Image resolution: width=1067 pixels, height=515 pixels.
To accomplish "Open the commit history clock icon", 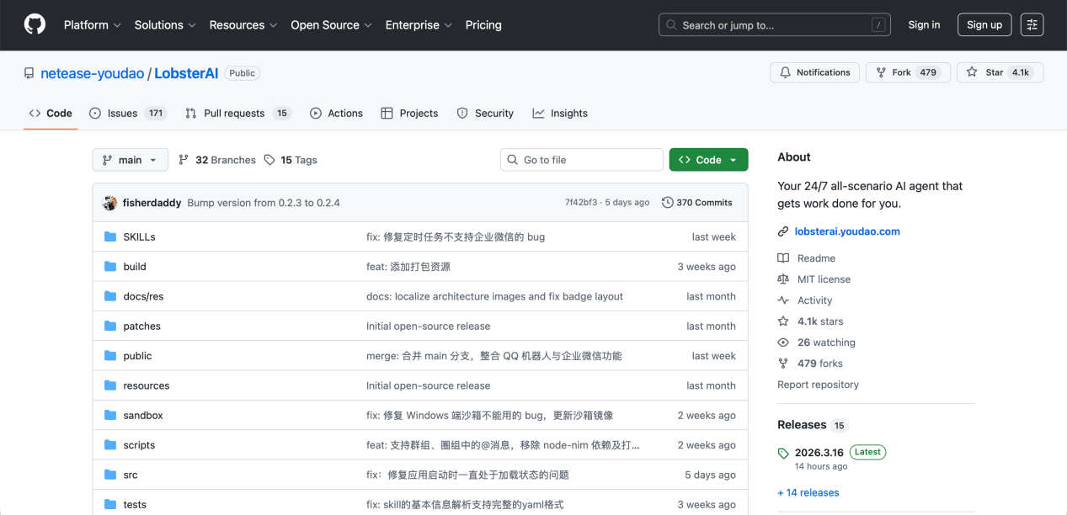I will click(668, 203).
